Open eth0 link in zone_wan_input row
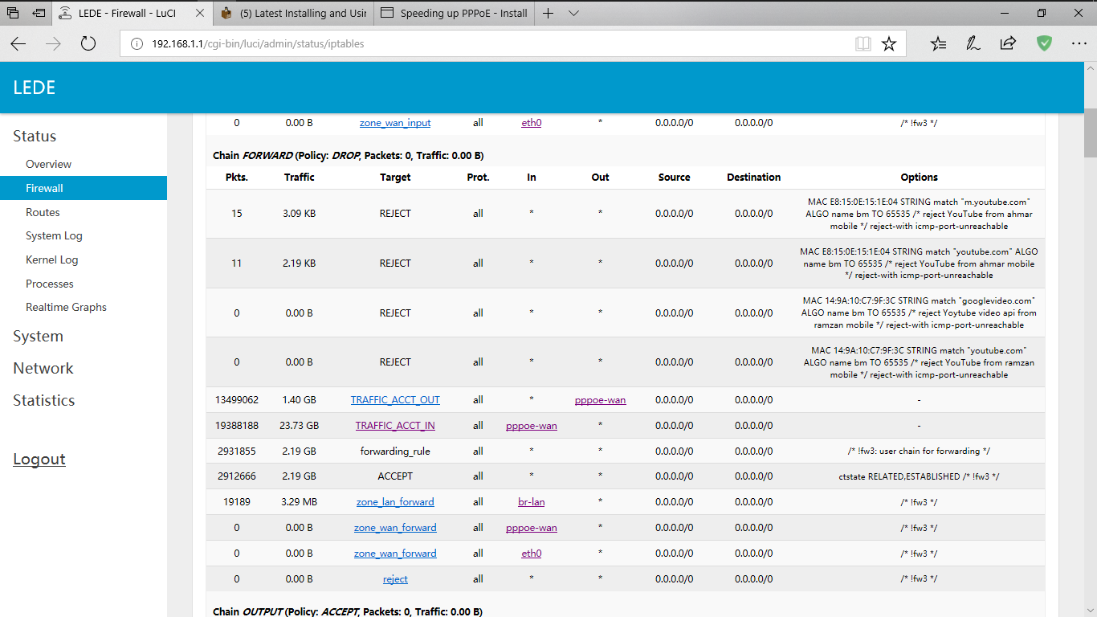Screen dimensions: 1097x617 531,123
